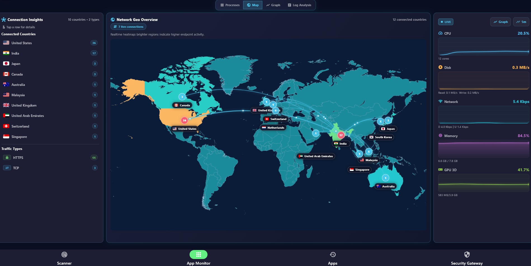Select the United States row in list
The width and height of the screenshot is (531, 266).
[x=50, y=43]
